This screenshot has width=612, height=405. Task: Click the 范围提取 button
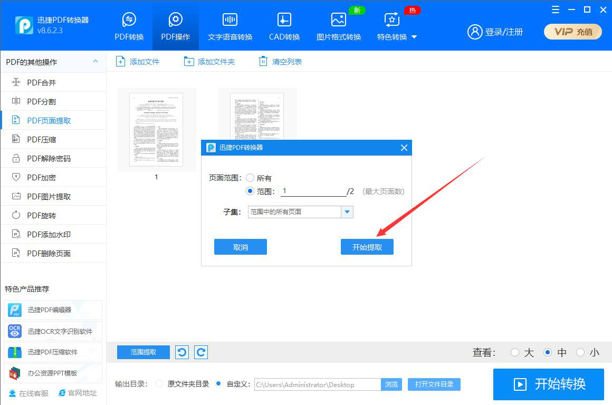pos(144,352)
